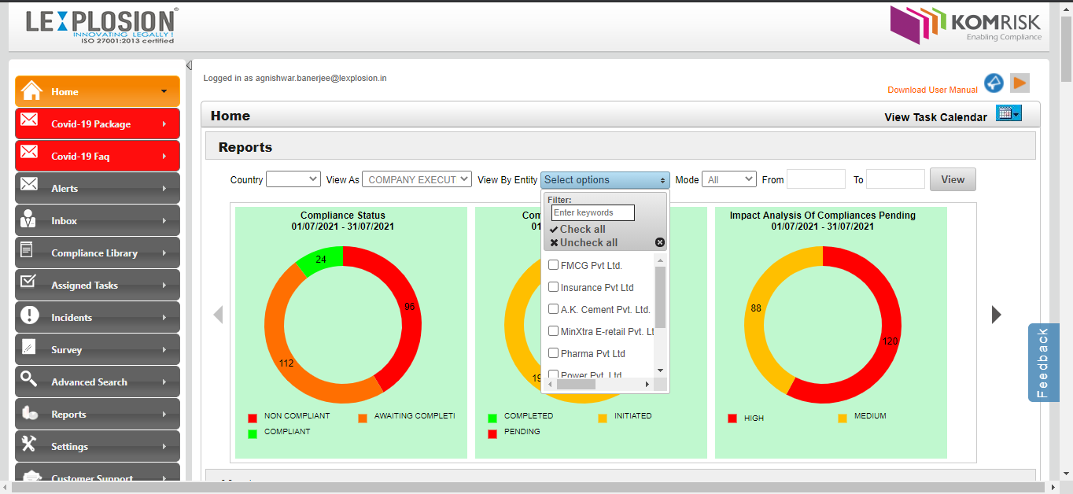
Task: Click the Incidents exclamation icon
Action: pyautogui.click(x=30, y=316)
